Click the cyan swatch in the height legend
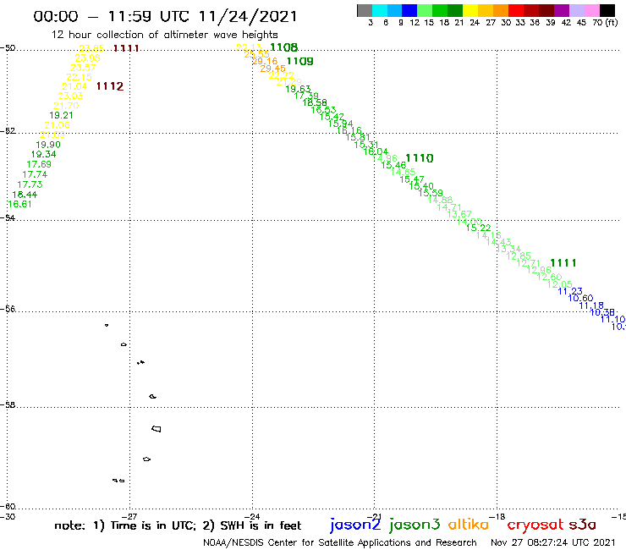 [x=380, y=10]
